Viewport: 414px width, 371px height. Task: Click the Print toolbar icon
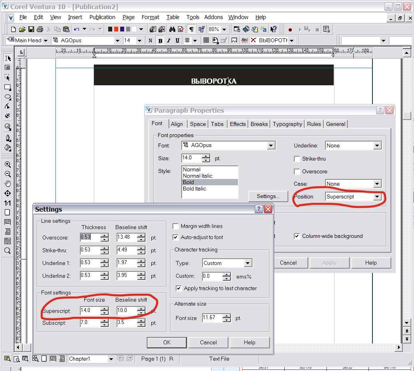pyautogui.click(x=40, y=29)
